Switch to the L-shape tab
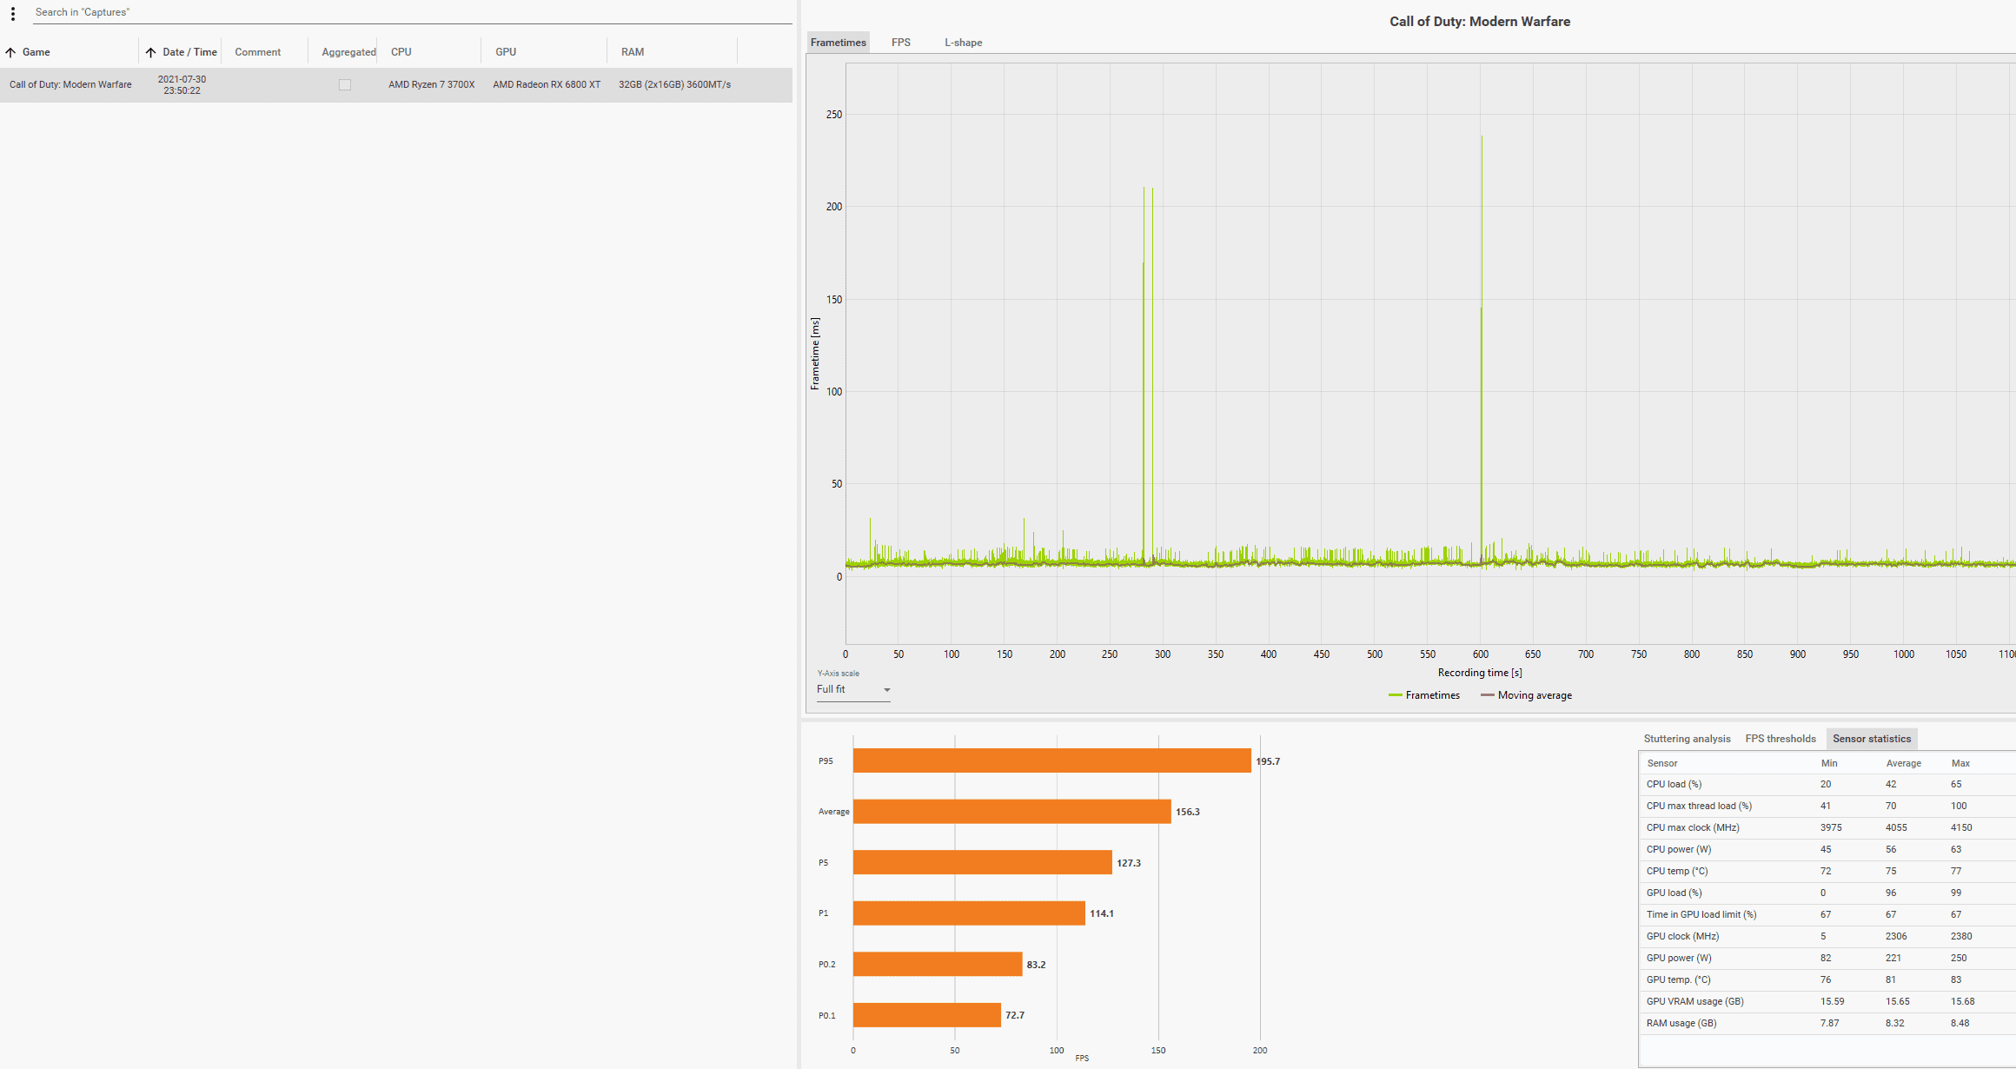2016x1069 pixels. (x=963, y=43)
